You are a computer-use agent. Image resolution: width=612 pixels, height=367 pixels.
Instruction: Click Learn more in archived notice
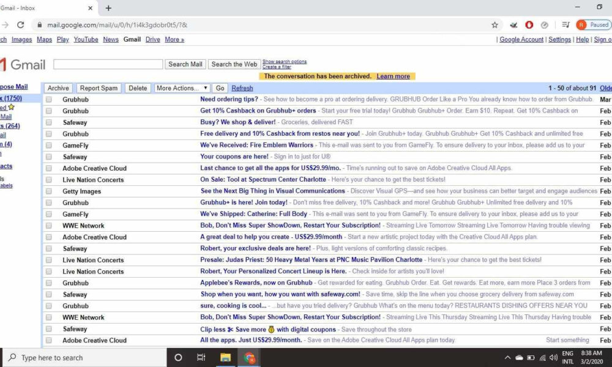click(x=393, y=76)
